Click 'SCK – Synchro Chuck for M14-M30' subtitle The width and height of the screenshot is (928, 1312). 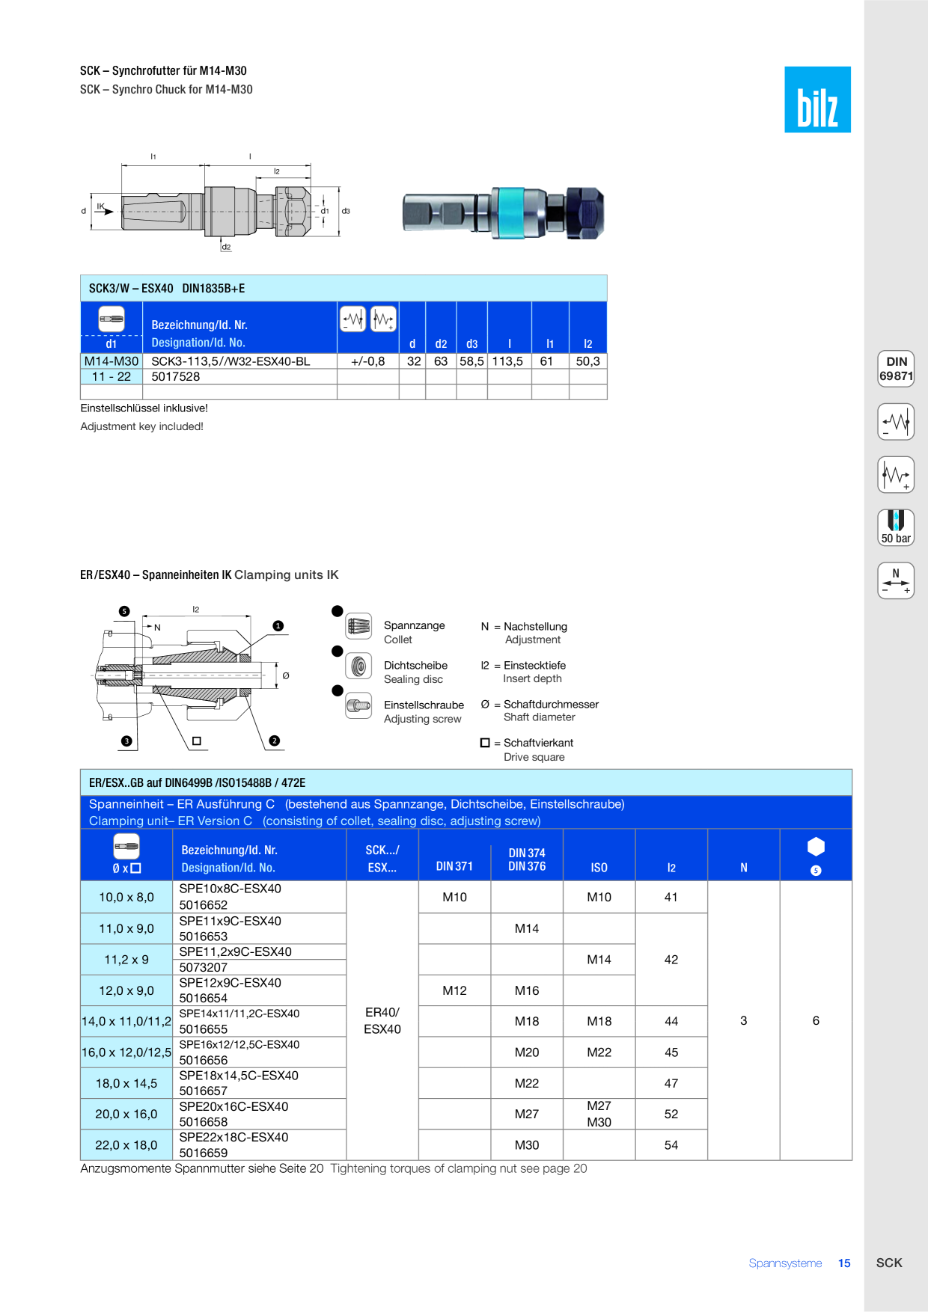(166, 90)
